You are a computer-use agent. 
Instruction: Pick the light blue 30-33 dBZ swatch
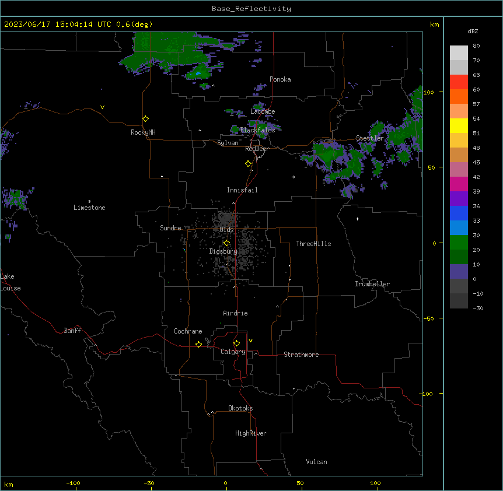point(459,227)
